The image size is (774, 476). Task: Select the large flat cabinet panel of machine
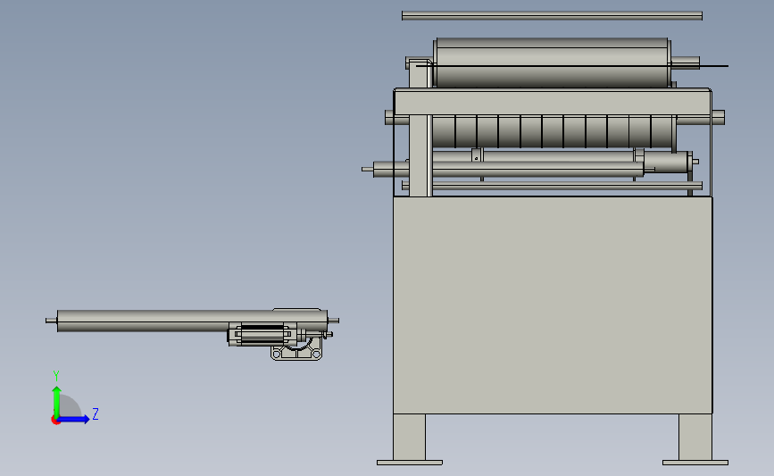pyautogui.click(x=553, y=305)
